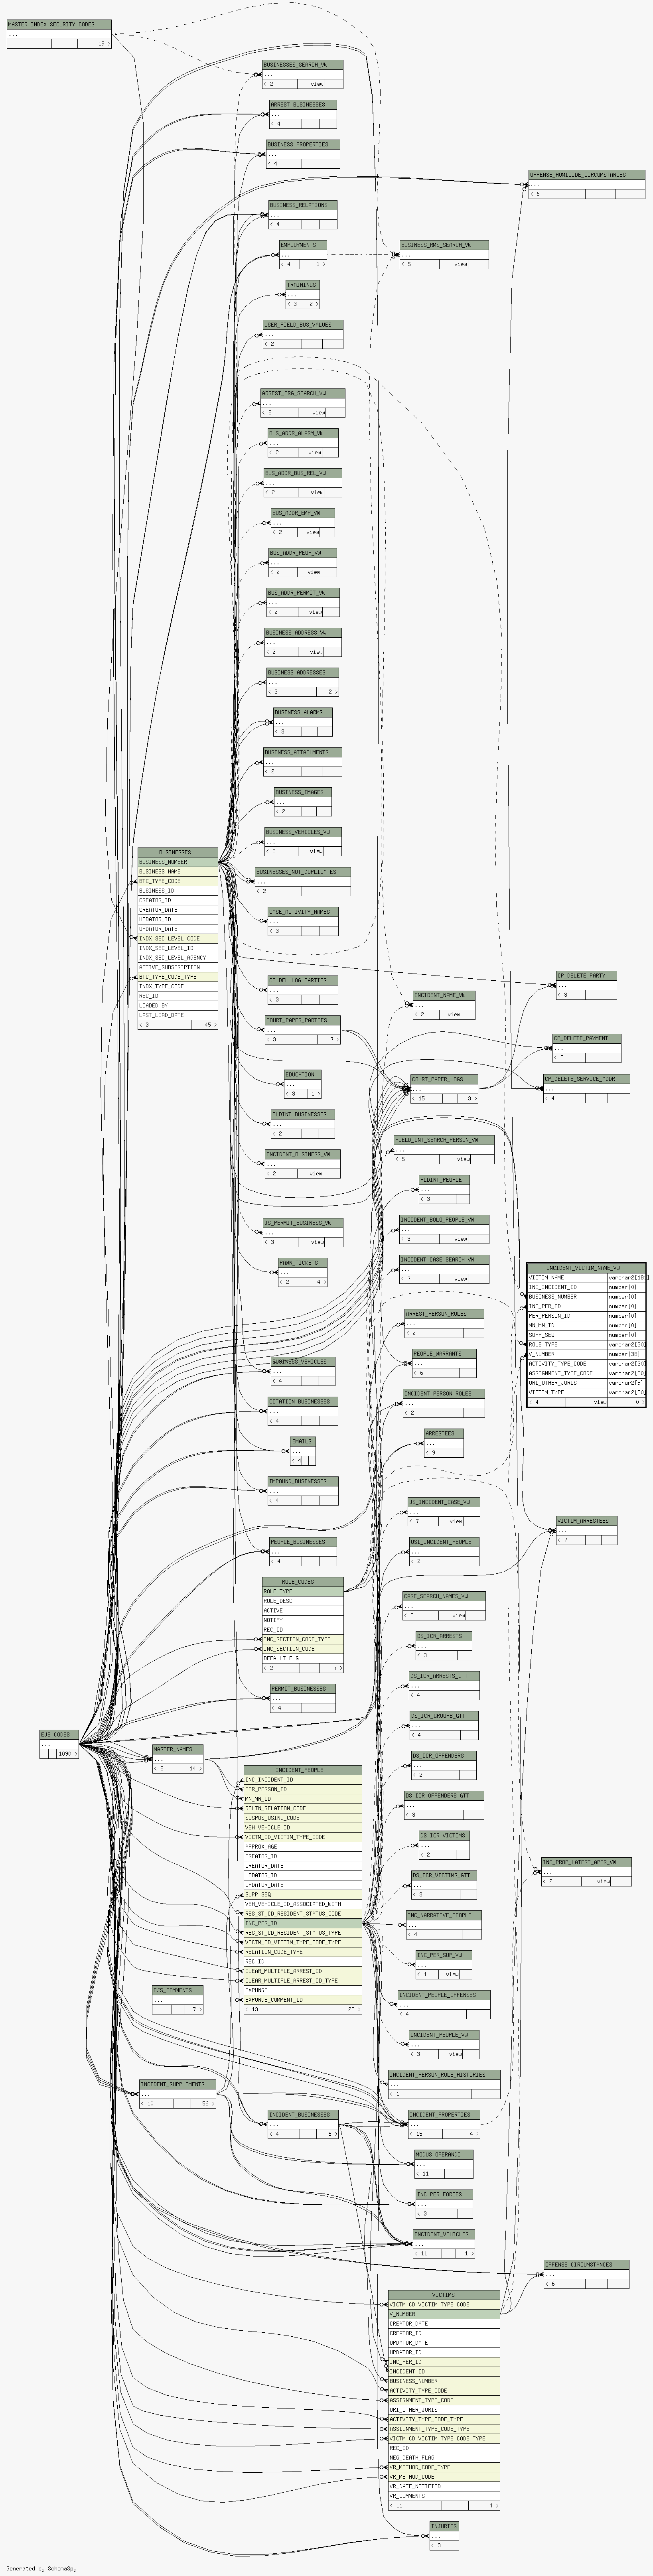Click the BUSINESS_PROPERTIES table title

303,145
